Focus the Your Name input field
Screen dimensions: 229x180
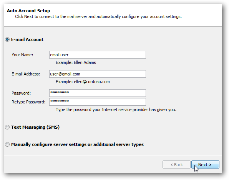[98, 55]
